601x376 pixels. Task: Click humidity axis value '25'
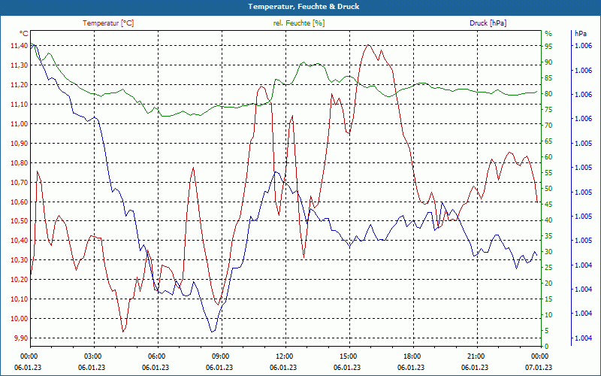pos(548,268)
